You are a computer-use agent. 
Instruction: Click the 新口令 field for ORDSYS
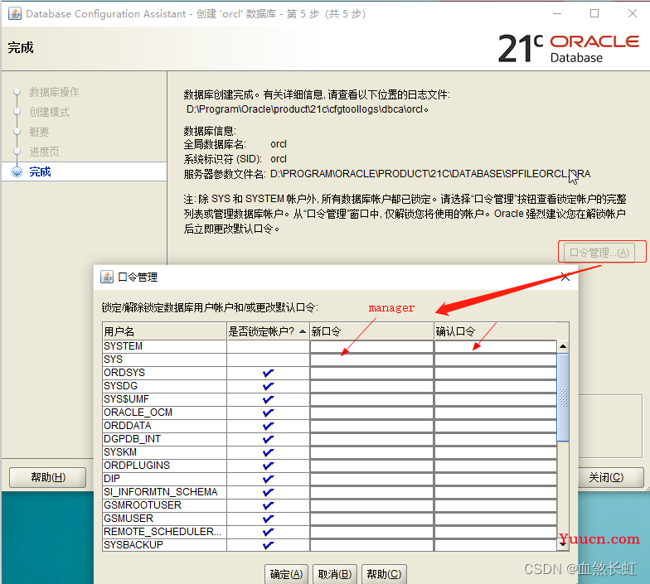pyautogui.click(x=371, y=373)
